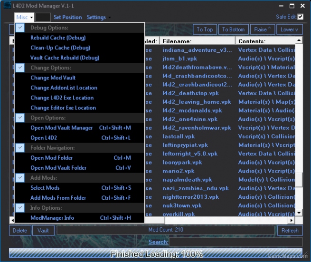Select the nightterror2013.vpk file

click(x=190, y=197)
